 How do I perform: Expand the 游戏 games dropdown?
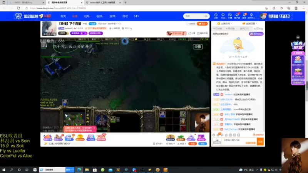pos(113,16)
